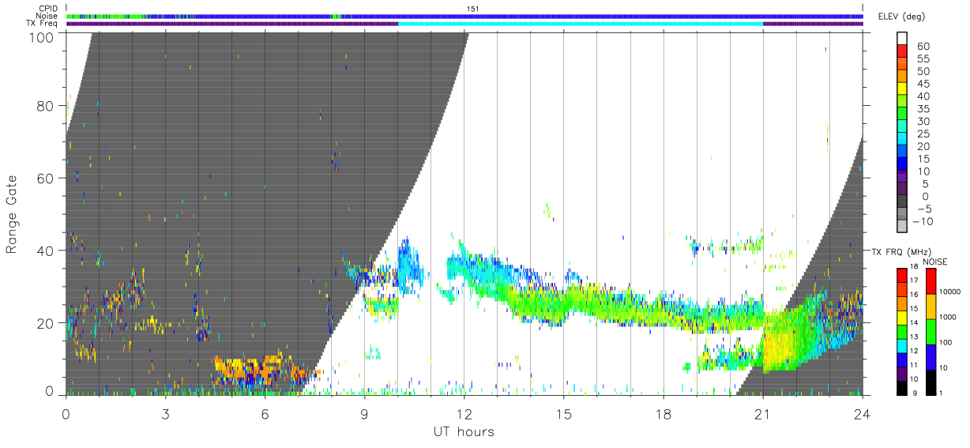Click the 6 tick on UT hours axis
This screenshot has height=448, width=970.
point(265,413)
